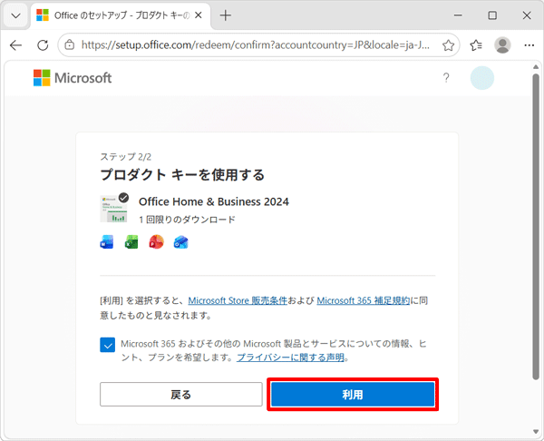Open プライバシーに関する声明 link
Screen dimensions: 544x441
290,358
